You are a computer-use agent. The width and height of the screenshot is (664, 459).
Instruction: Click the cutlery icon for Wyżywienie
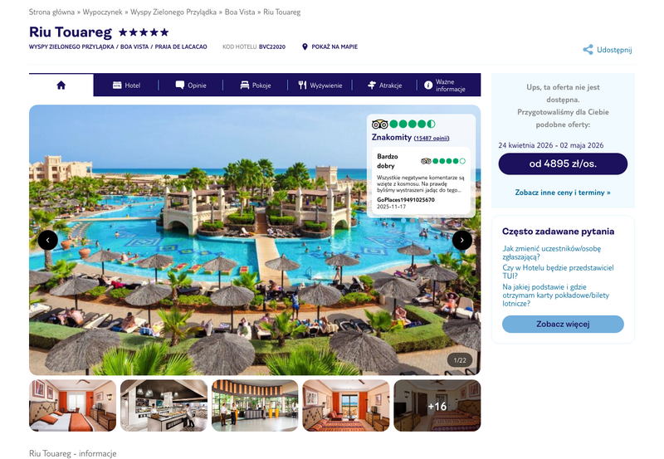click(x=302, y=85)
